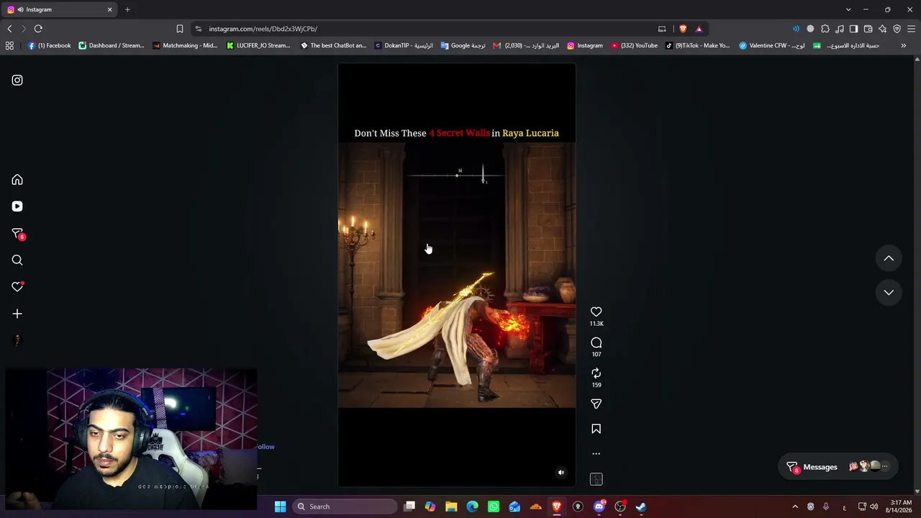
Task: Open a new browser tab
Action: tap(127, 9)
